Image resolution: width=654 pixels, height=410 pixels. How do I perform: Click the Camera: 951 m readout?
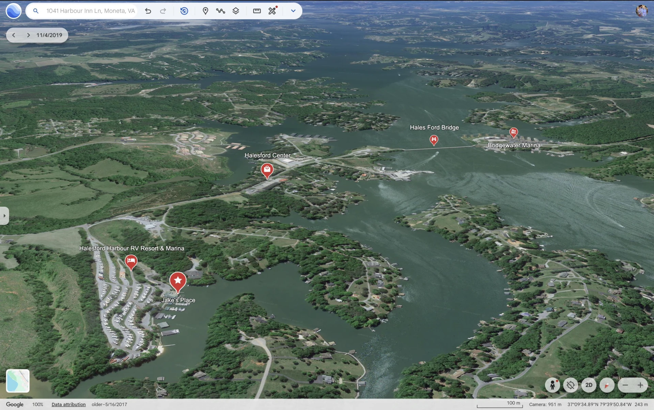click(x=545, y=404)
